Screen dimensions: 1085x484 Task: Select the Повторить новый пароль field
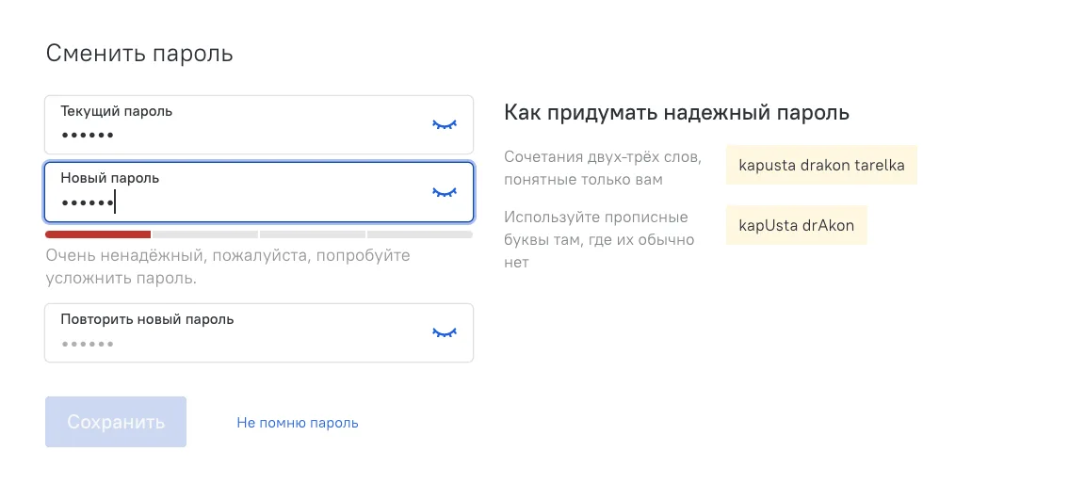click(x=259, y=332)
